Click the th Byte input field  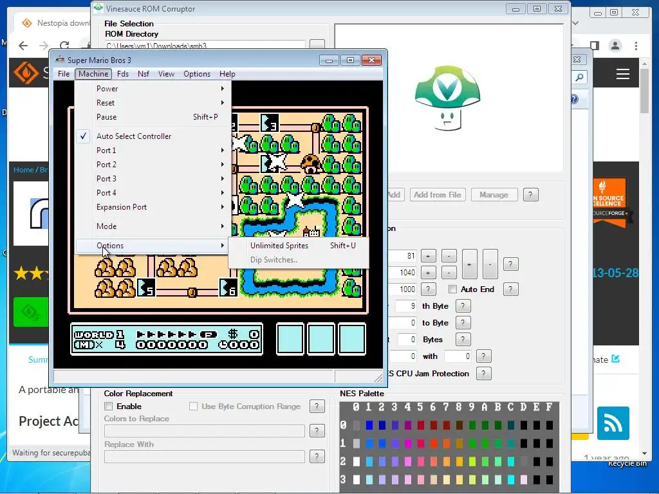pos(406,306)
